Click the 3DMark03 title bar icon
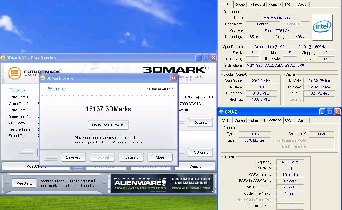342x210 pixels. click(x=3, y=58)
